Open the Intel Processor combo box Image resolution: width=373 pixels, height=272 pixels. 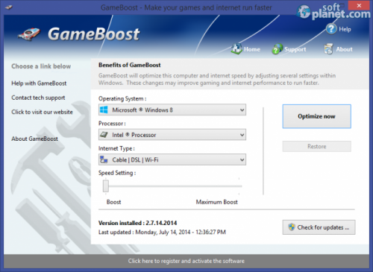pyautogui.click(x=172, y=135)
